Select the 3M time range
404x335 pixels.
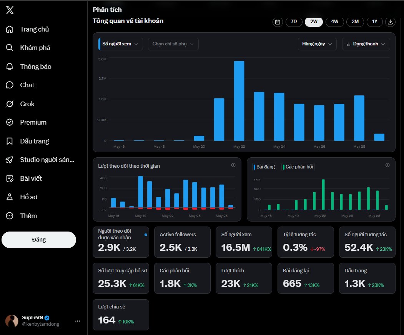355,22
